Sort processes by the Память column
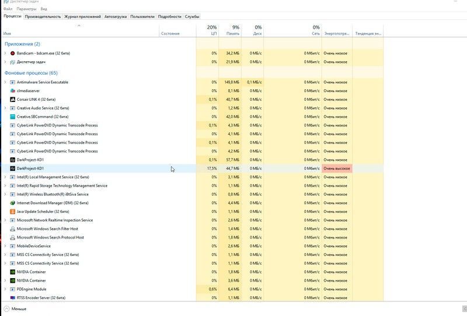 tap(232, 34)
